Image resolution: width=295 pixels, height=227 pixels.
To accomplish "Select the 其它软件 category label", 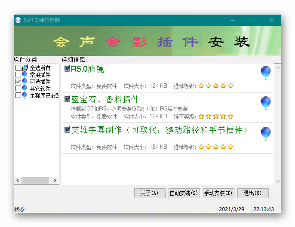I will coord(40,89).
